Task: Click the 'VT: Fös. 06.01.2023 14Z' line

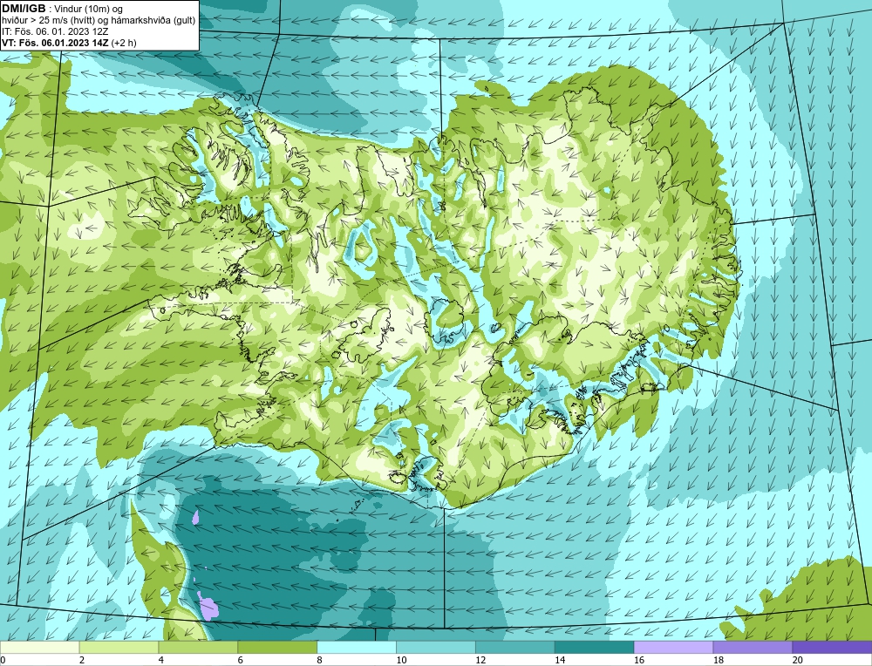Action: pyautogui.click(x=55, y=42)
